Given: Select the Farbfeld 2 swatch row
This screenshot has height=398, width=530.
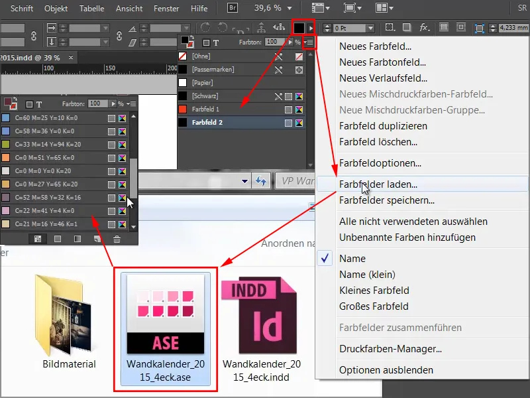Looking at the screenshot, I should 241,123.
